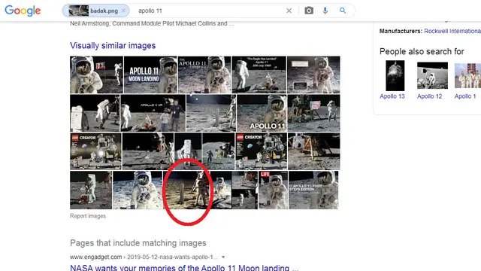481x271 pixels.
Task: Click the Google logo
Action: pos(23,11)
